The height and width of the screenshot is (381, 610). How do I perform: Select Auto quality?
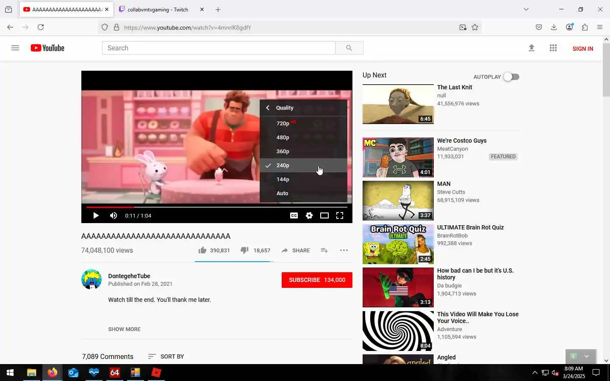click(303, 193)
